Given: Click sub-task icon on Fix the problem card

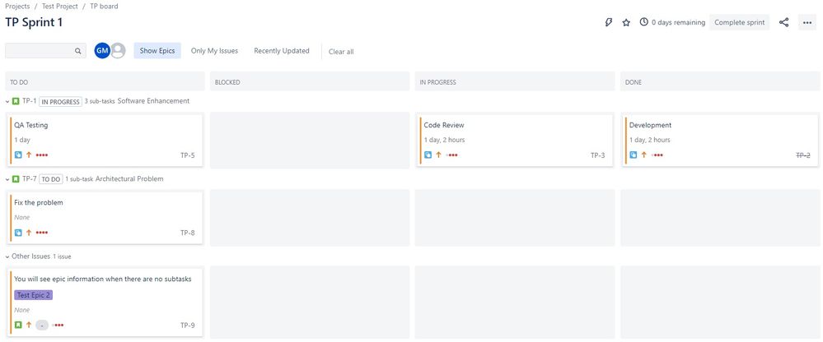Looking at the screenshot, I should pos(18,233).
